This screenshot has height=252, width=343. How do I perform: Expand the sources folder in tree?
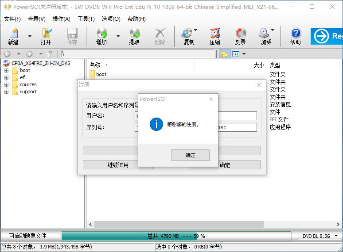[x=6, y=84]
